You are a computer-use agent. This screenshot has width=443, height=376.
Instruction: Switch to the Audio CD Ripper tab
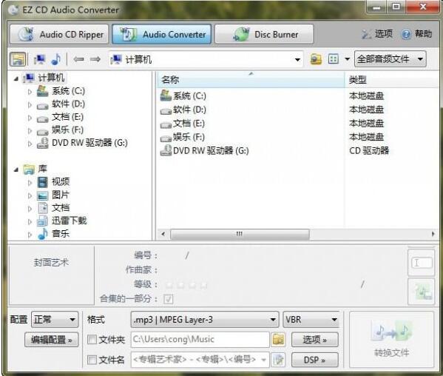click(59, 34)
